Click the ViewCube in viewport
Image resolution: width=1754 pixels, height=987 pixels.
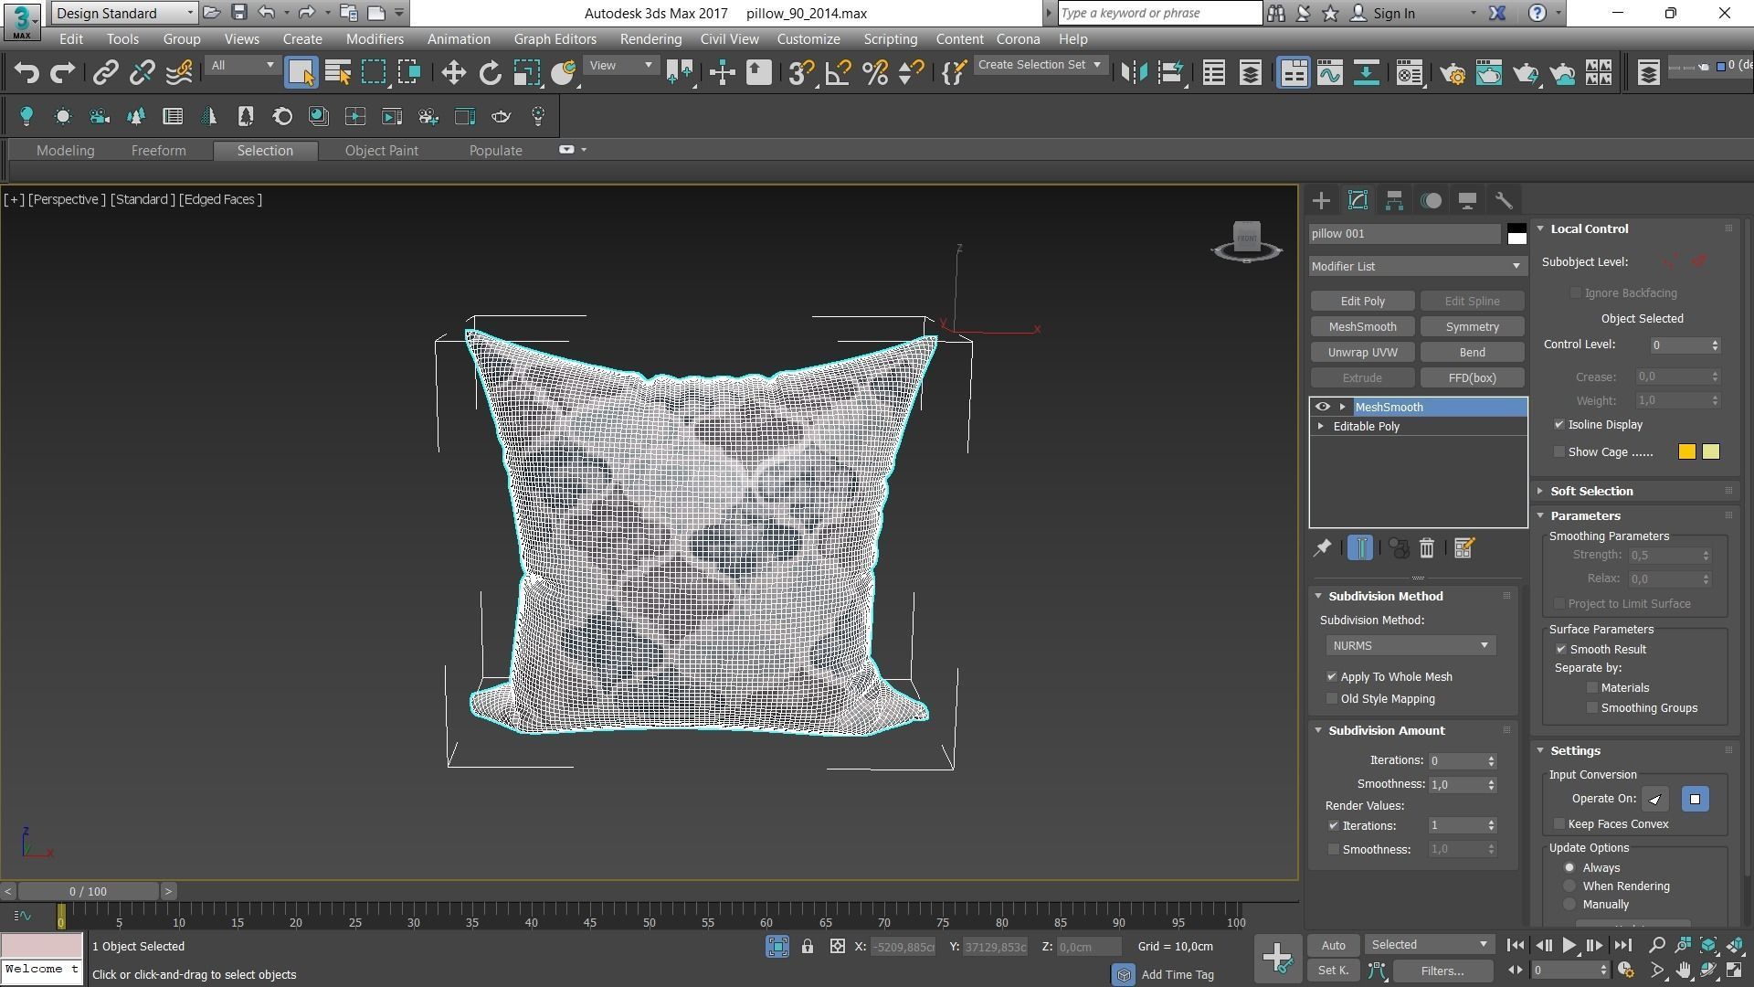click(1247, 239)
